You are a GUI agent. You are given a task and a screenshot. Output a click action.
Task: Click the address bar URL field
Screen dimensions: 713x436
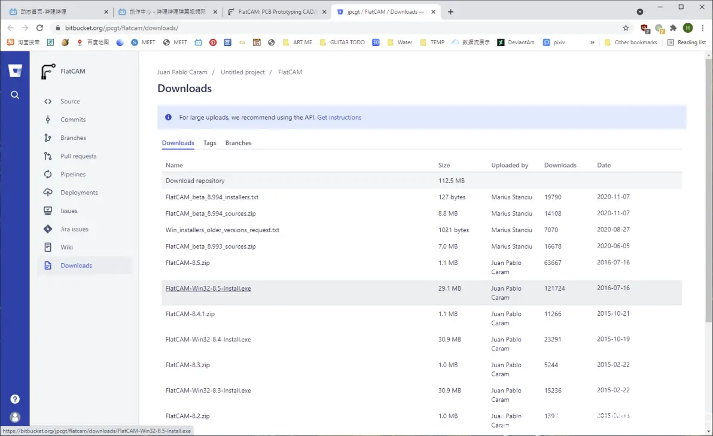point(299,28)
